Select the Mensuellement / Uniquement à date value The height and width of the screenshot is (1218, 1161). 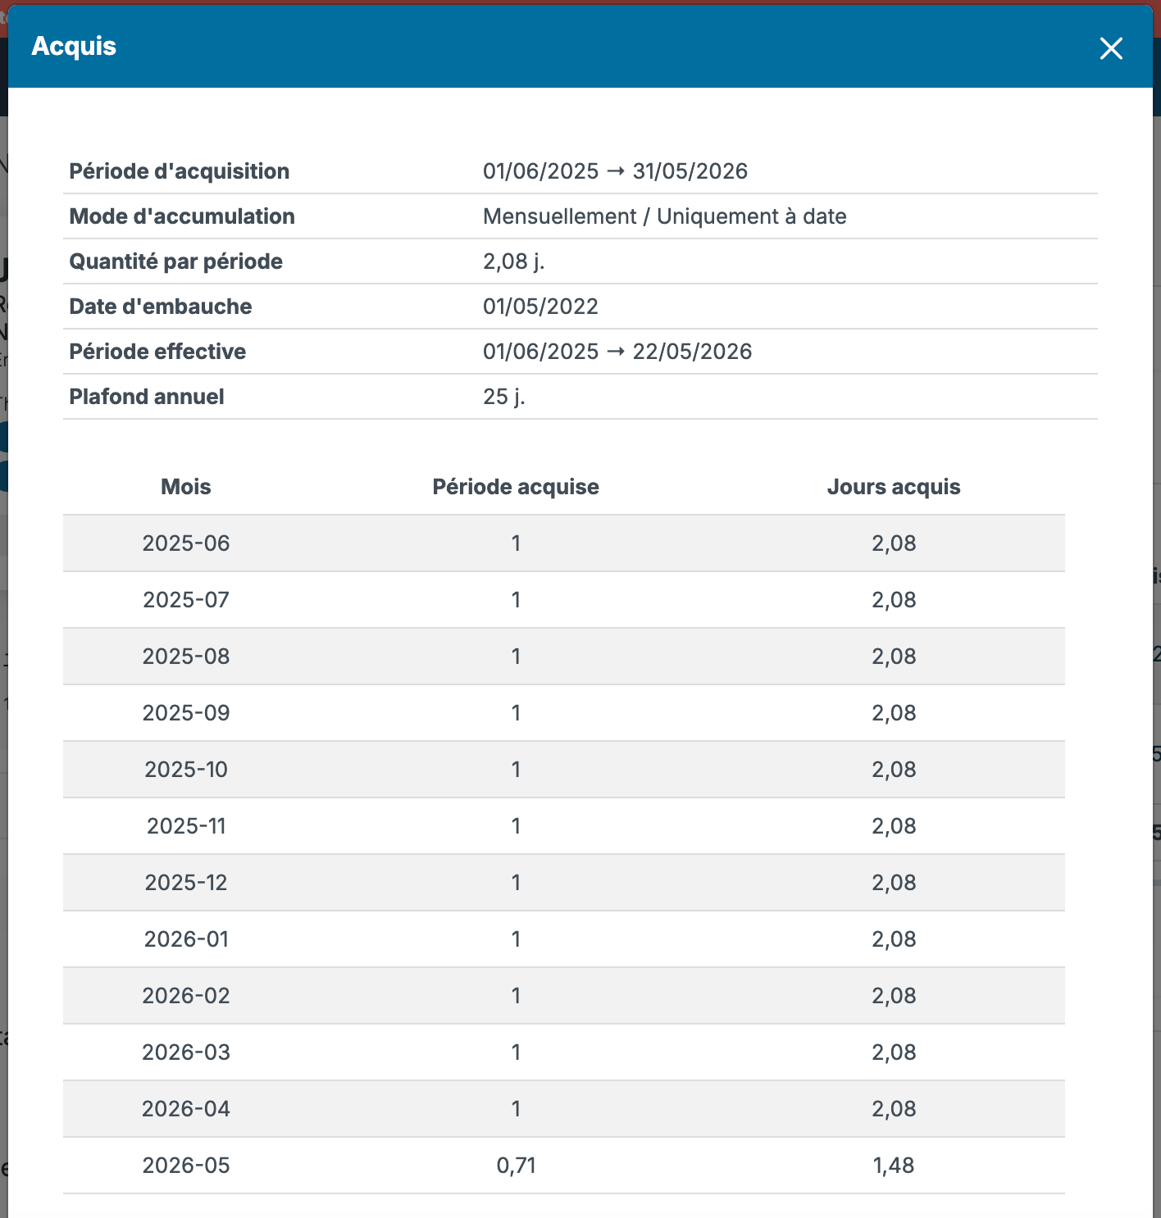coord(665,216)
